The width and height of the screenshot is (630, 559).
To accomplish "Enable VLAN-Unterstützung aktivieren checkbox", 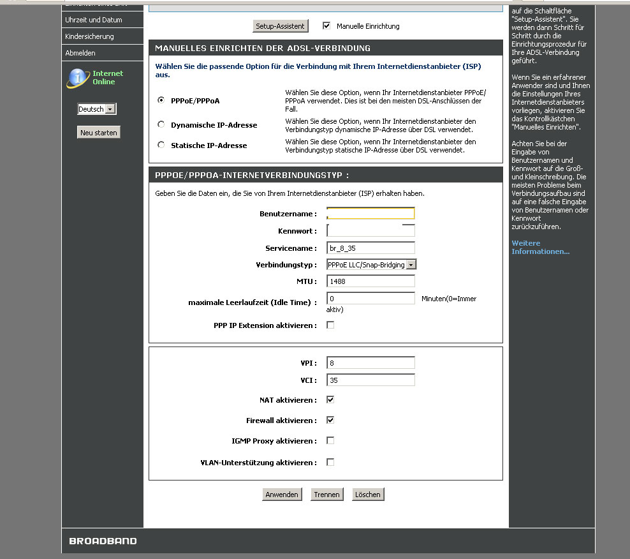I will click(x=330, y=463).
